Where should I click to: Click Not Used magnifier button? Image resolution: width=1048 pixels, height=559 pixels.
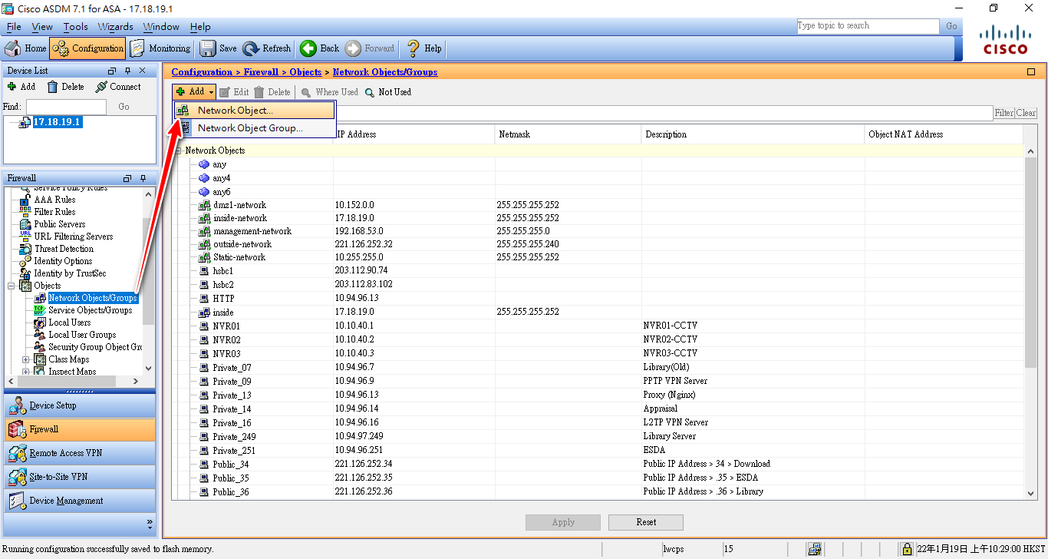(x=370, y=92)
